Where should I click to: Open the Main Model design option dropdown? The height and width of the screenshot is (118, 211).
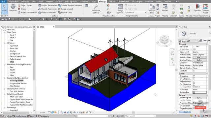pyautogui.click(x=135, y=12)
